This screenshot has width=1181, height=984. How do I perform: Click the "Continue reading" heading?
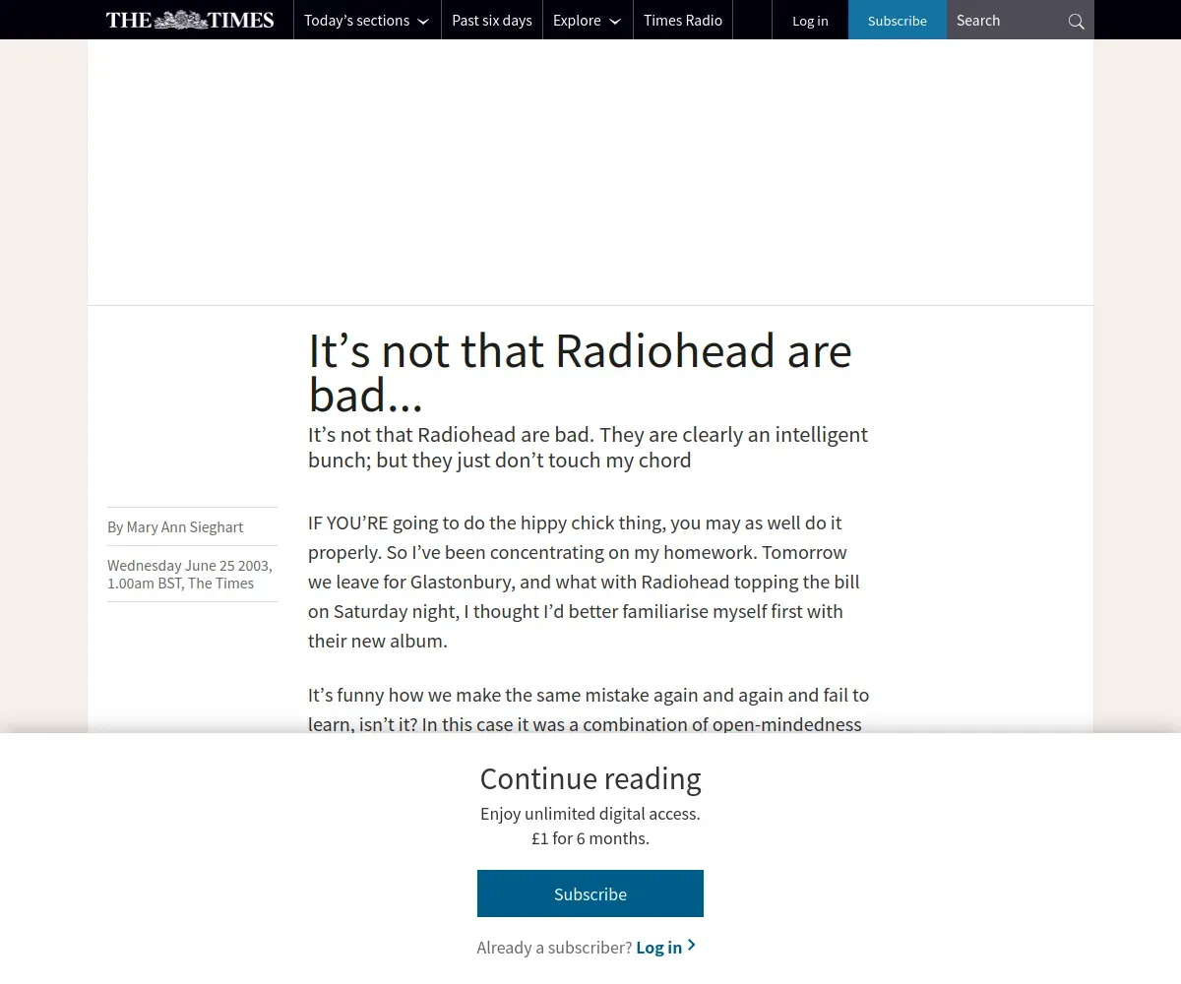coord(590,778)
